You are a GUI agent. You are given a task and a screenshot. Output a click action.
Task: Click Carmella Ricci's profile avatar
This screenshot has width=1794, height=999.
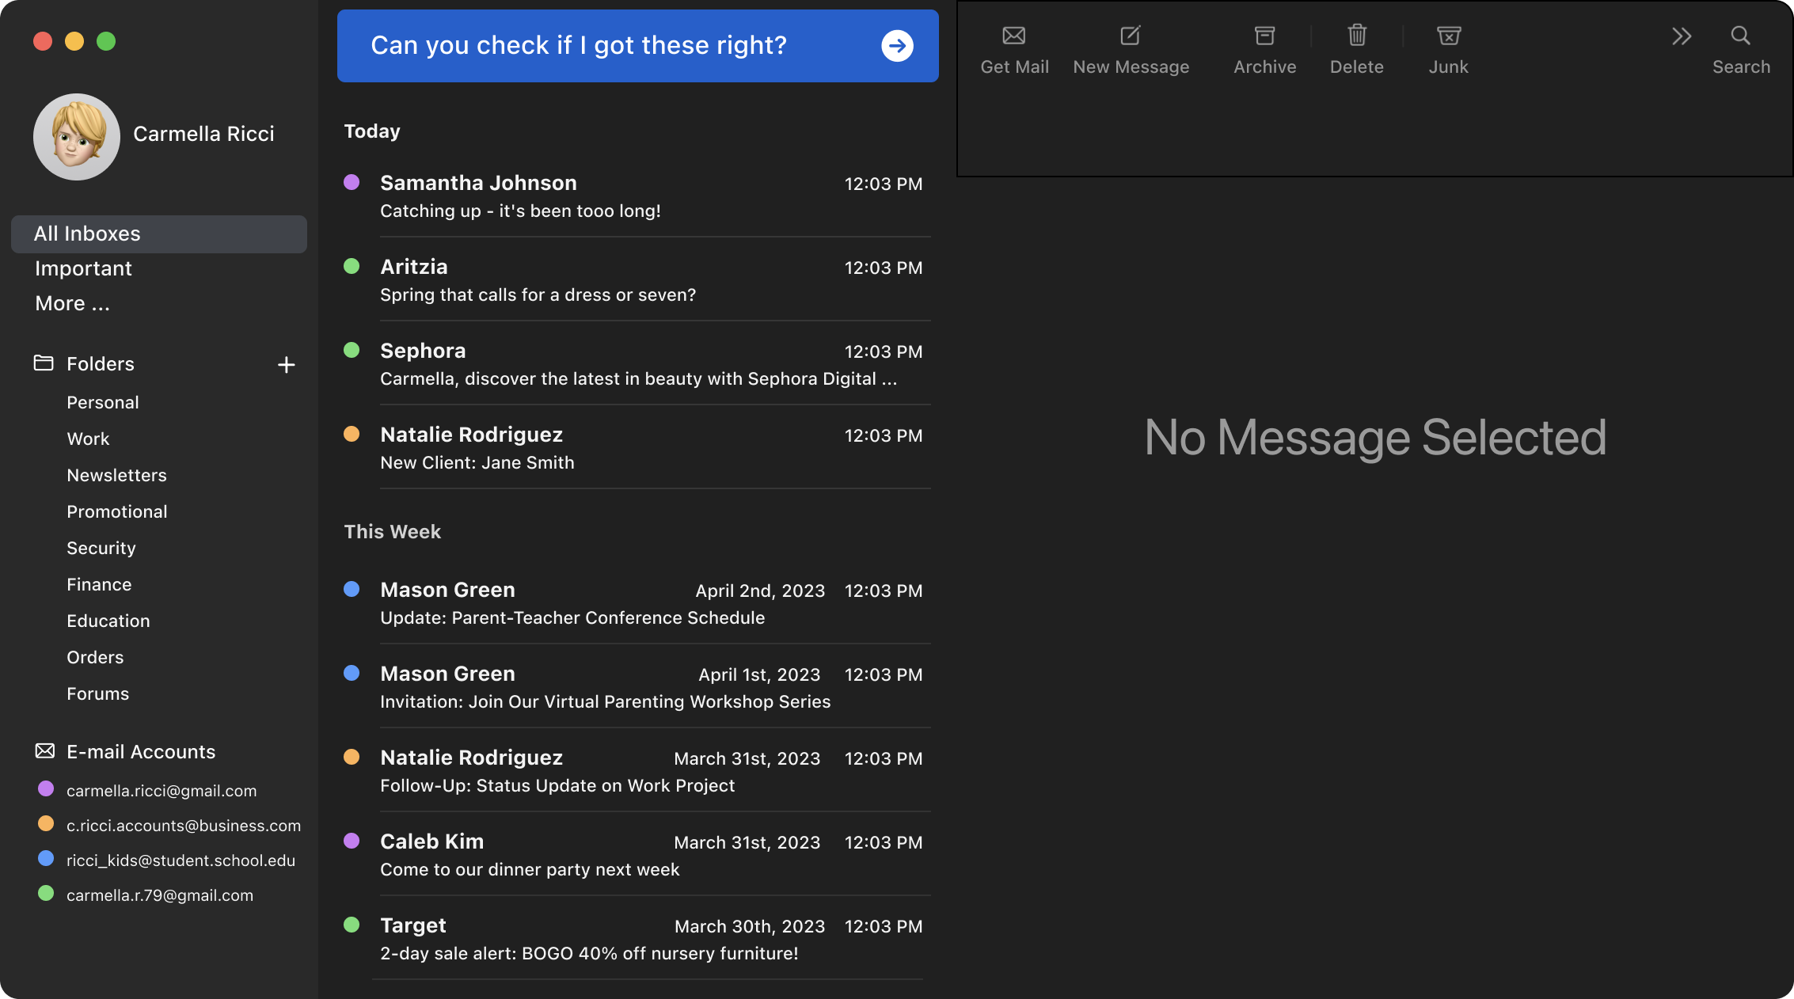click(76, 136)
